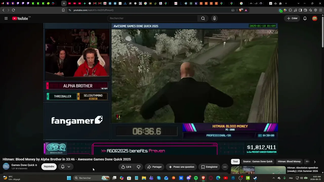Screen dimensions: 324x182
Task: Select the 'Tout' filter chip
Action: point(235,162)
